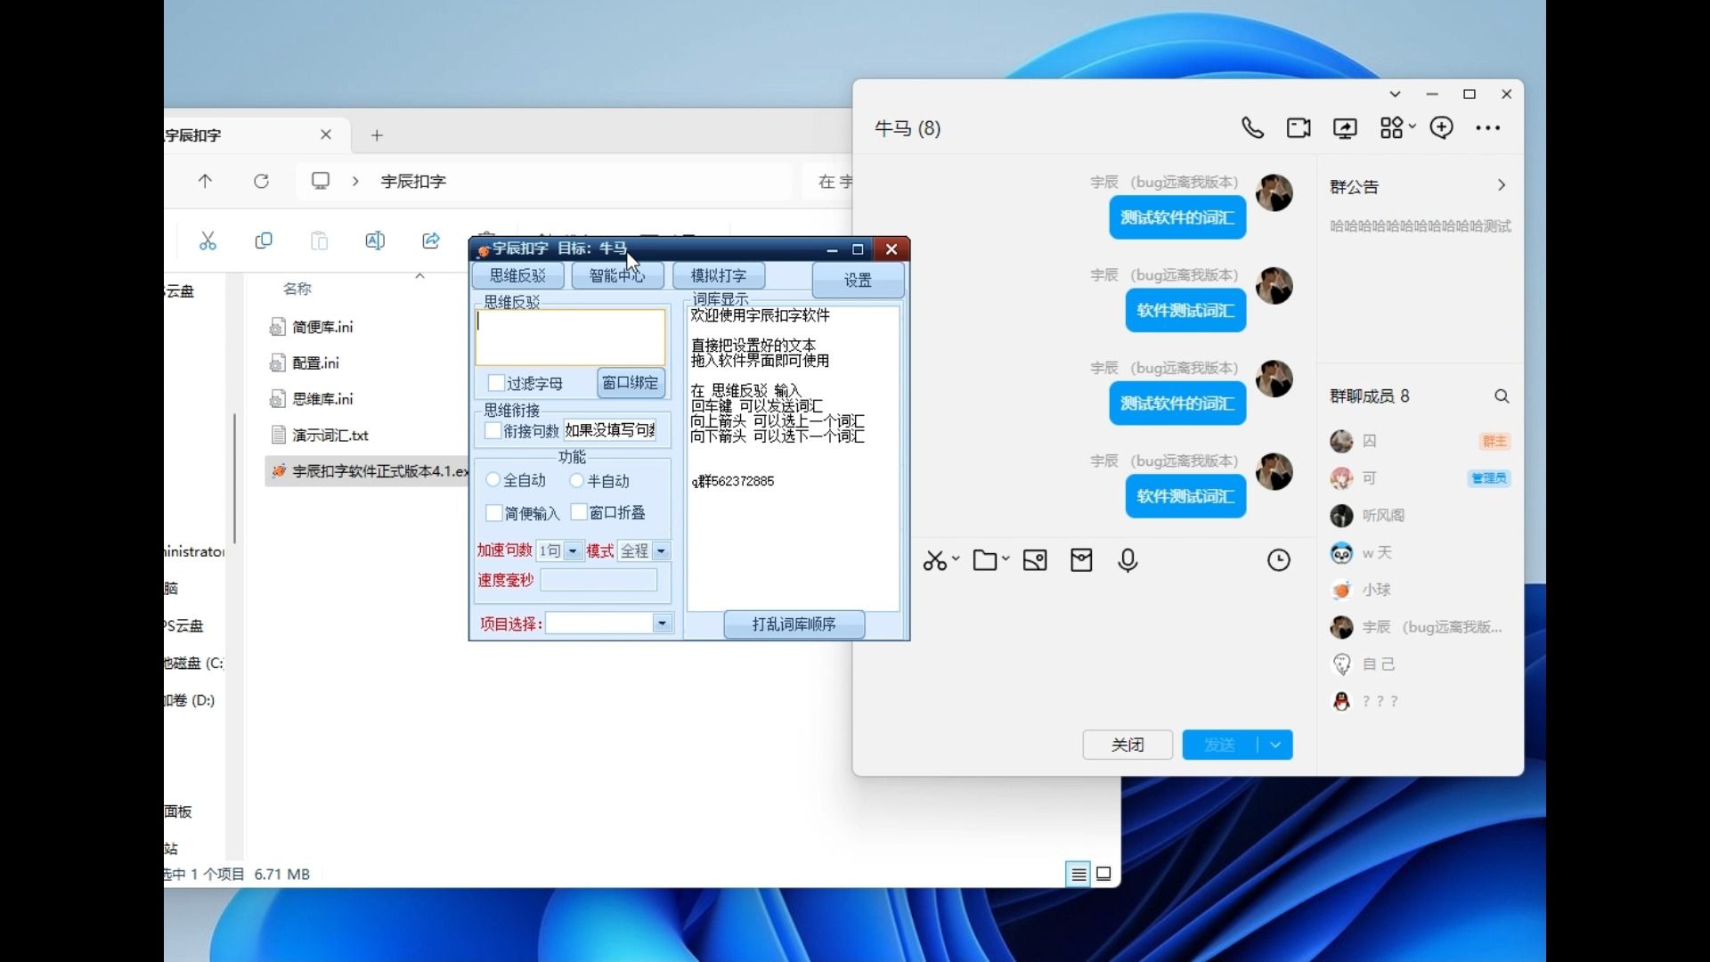
Task: Start a voice call in the 牛马 chat
Action: [1252, 128]
